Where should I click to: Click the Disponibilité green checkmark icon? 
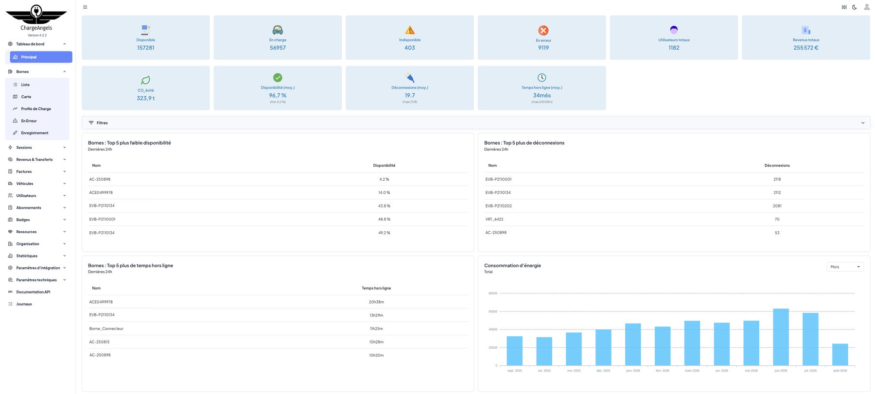point(278,77)
